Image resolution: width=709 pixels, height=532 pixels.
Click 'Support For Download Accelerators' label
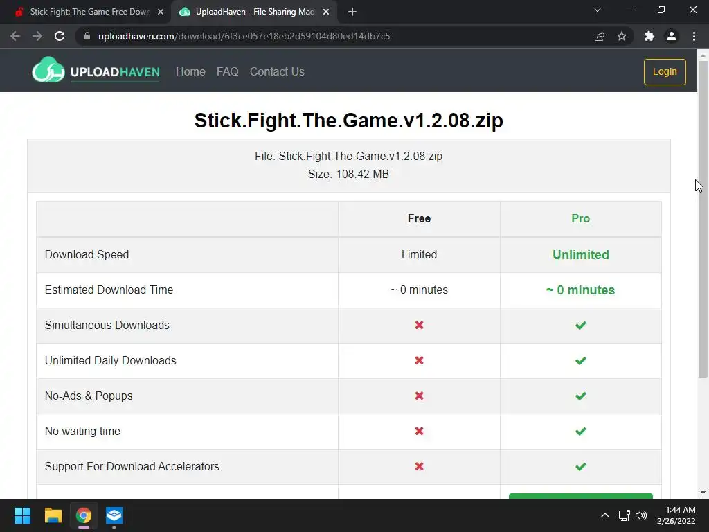[132, 466]
